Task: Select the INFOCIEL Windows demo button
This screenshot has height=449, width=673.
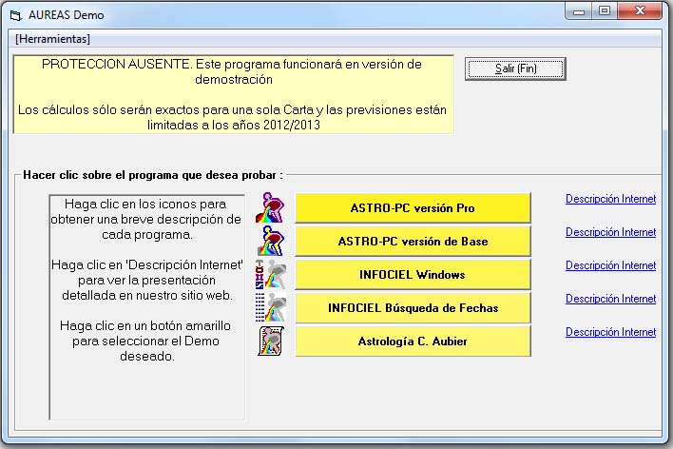Action: [413, 275]
